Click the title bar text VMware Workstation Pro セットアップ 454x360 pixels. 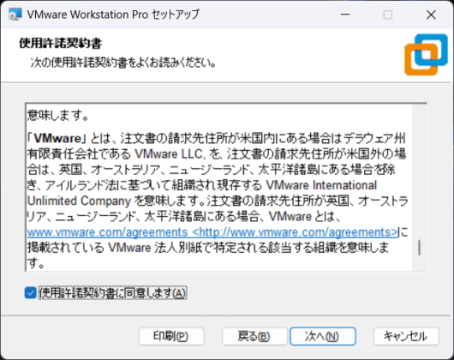(x=113, y=15)
